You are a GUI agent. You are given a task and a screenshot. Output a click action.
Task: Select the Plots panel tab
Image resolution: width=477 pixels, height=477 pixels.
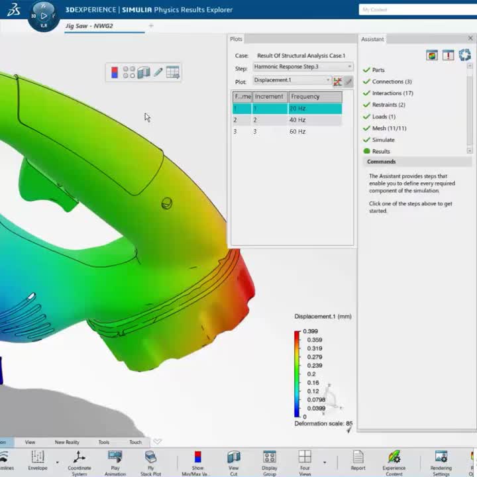pyautogui.click(x=236, y=39)
